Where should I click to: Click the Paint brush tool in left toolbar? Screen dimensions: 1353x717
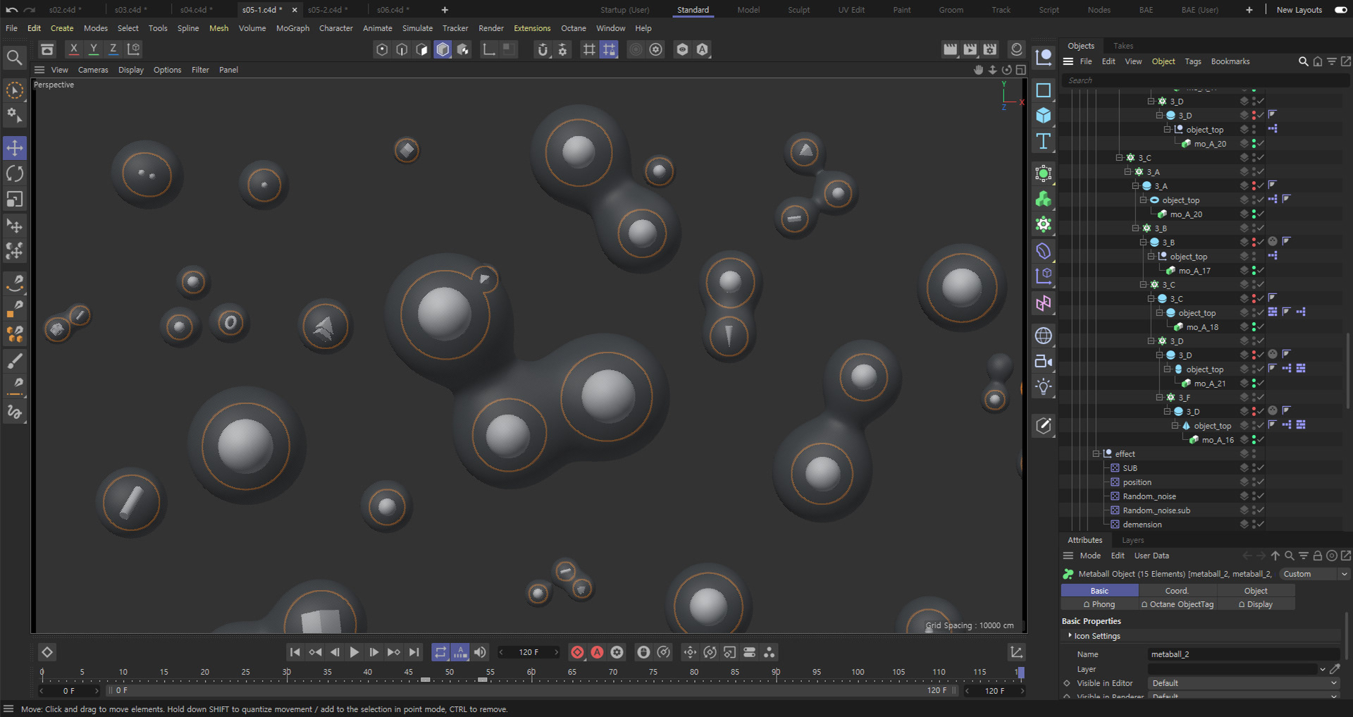(x=15, y=360)
